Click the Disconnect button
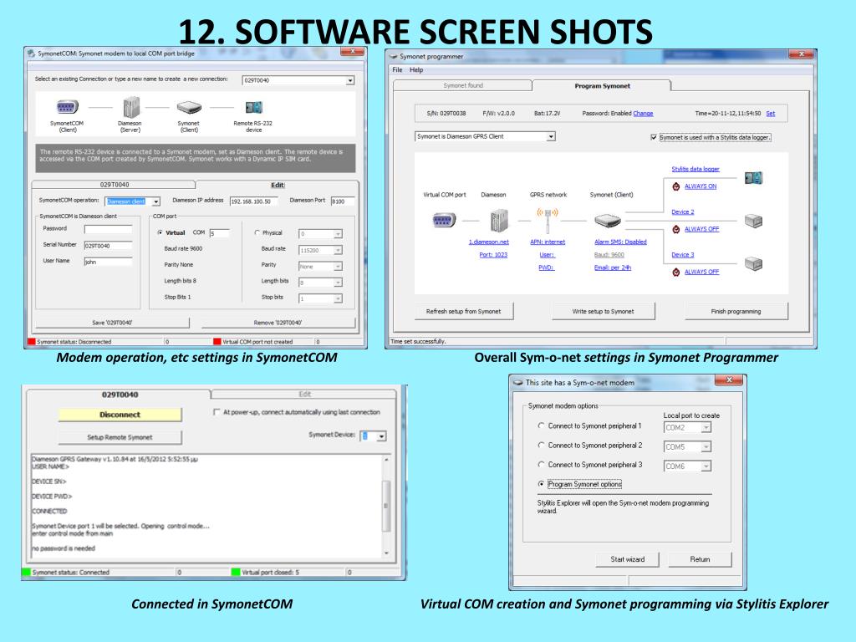 120,415
